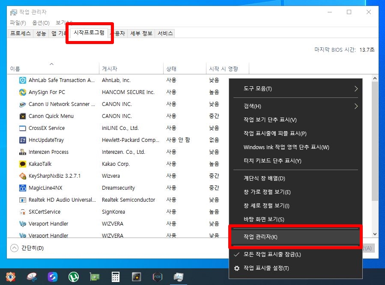The image size is (385, 285).
Task: Toggle 작업 표시줄에 피플 표시(P)
Action: (295, 134)
